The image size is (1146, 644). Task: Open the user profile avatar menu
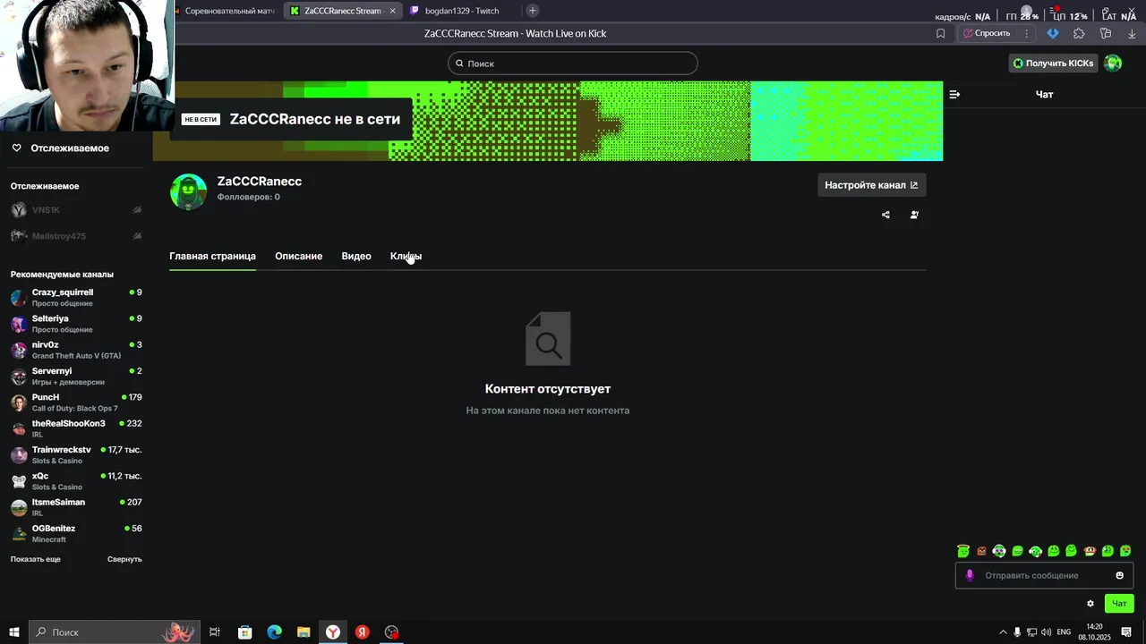click(x=1113, y=64)
